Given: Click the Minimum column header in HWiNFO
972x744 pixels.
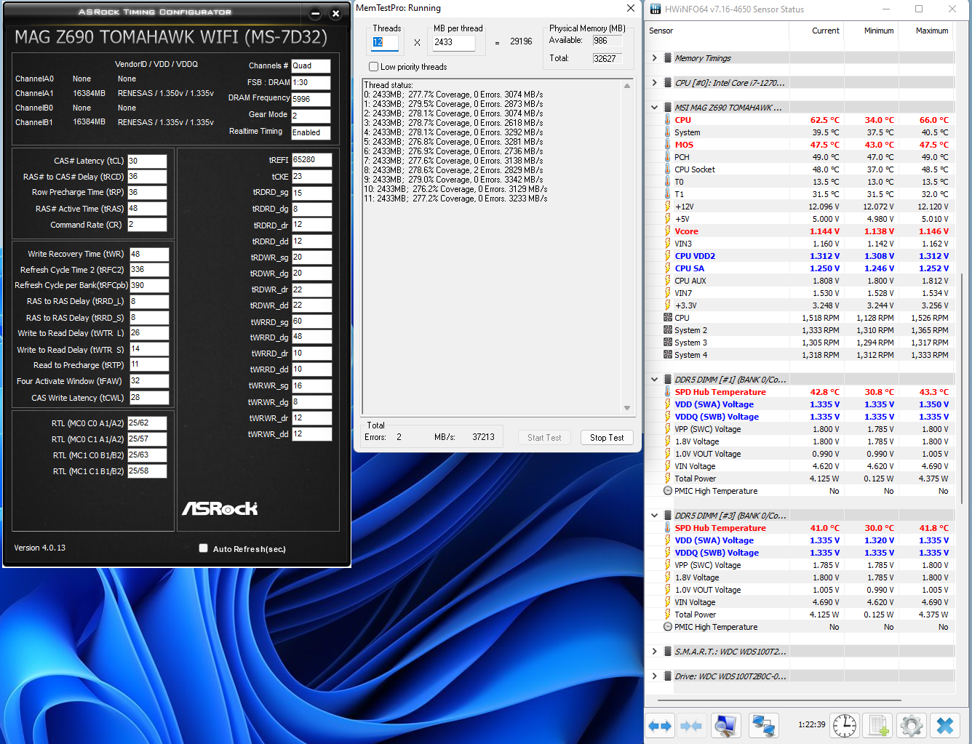Looking at the screenshot, I should click(871, 31).
